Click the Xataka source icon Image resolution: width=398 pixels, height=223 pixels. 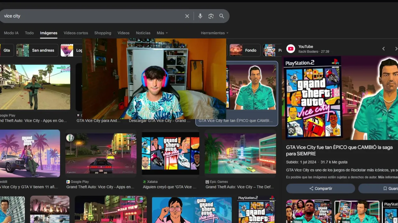pyautogui.click(x=144, y=182)
